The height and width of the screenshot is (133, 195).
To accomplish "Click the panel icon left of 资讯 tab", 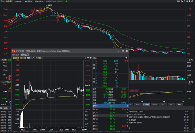I will tap(1, 108).
